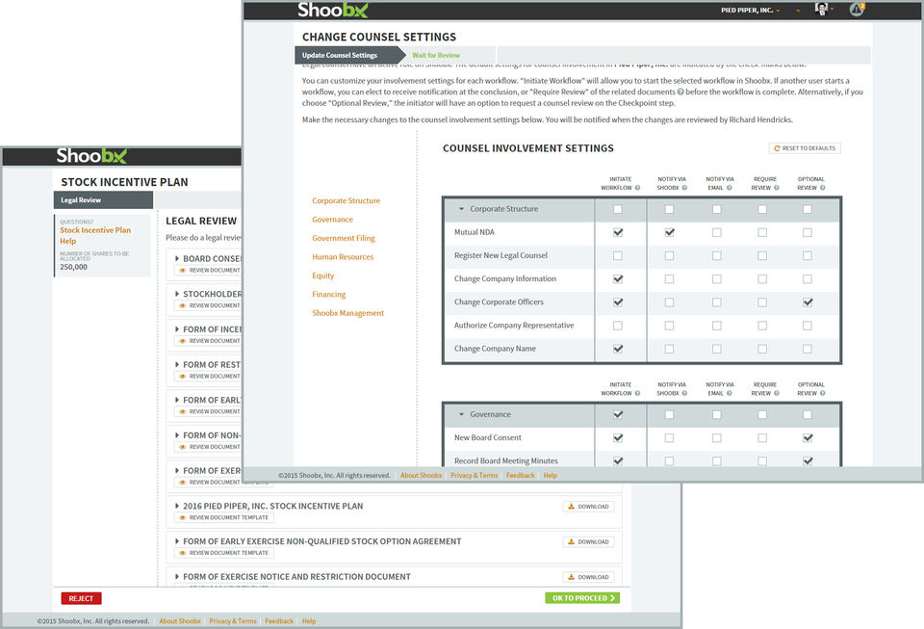Click the Shoobx logo in Counsel Settings window
Screen dimensions: 924x629
pyautogui.click(x=332, y=10)
